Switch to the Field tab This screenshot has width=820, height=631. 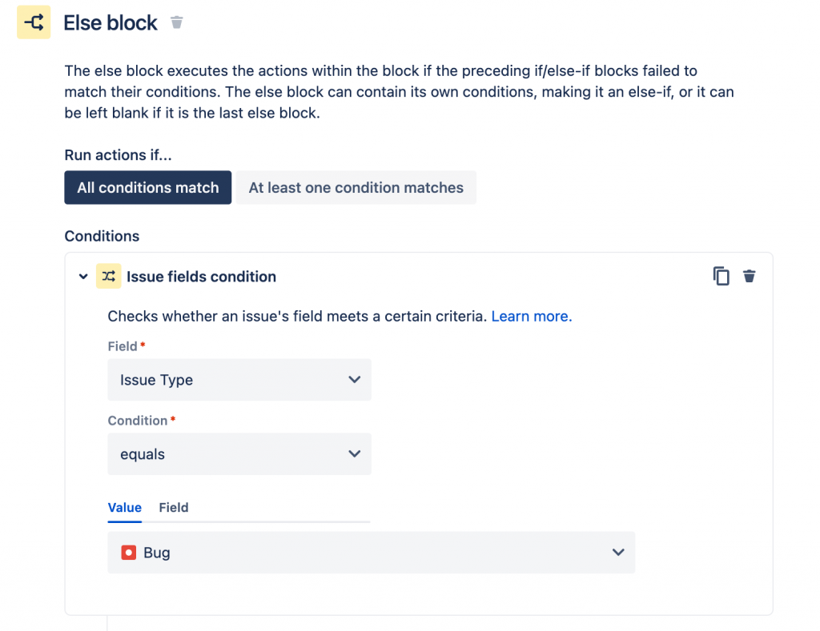click(x=174, y=507)
